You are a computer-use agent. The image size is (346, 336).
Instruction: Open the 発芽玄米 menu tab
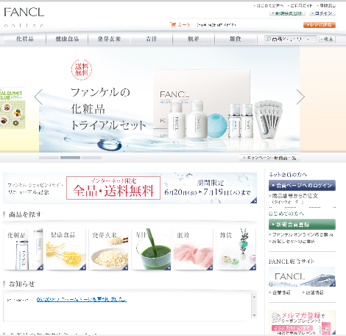tap(109, 39)
